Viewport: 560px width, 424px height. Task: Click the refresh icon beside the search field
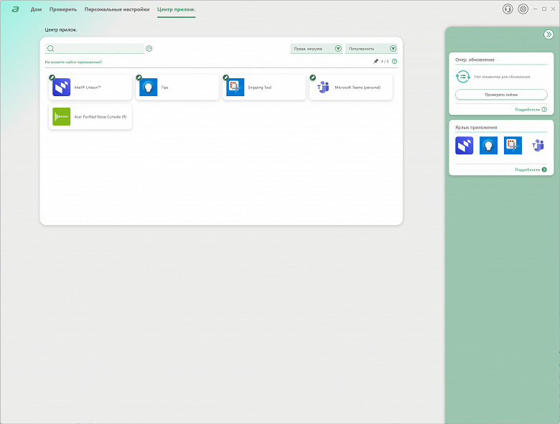(149, 49)
